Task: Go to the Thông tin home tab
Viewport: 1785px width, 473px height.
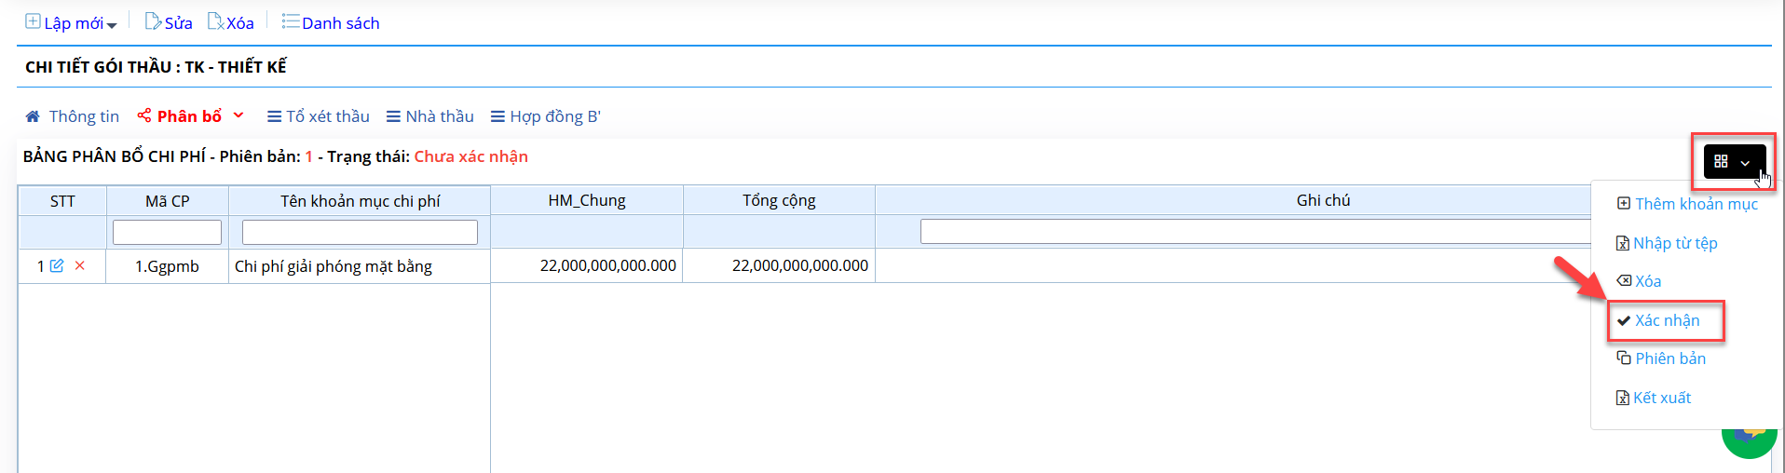Action: point(73,116)
